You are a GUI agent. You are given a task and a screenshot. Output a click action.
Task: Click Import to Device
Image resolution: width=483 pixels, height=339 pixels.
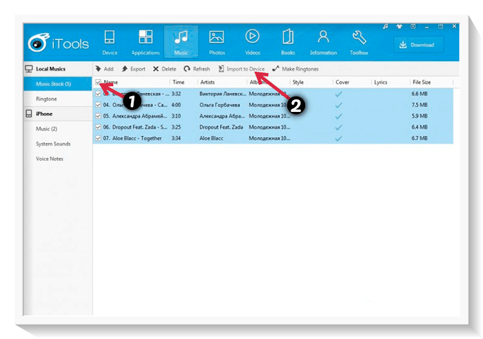(241, 69)
